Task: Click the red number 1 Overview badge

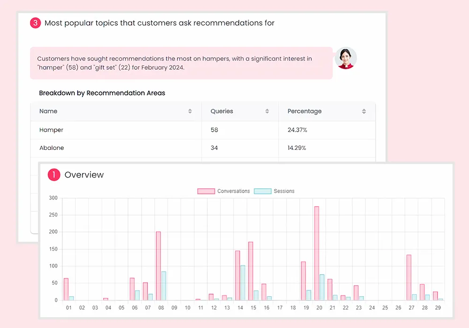Action: pyautogui.click(x=54, y=174)
